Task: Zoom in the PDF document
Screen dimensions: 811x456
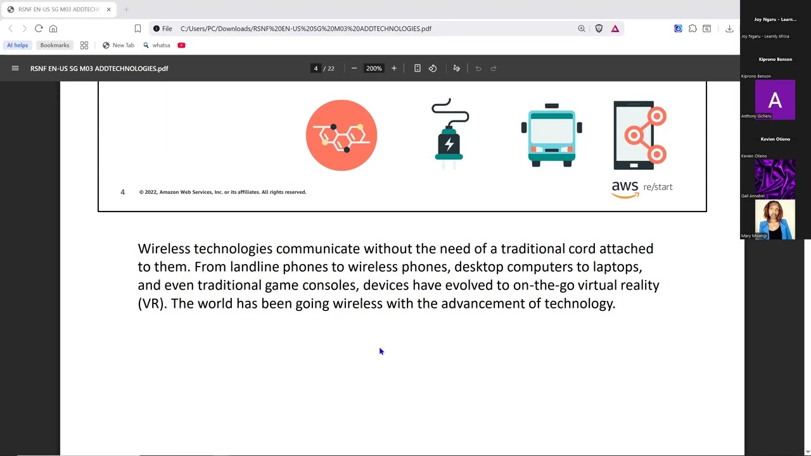Action: [393, 68]
